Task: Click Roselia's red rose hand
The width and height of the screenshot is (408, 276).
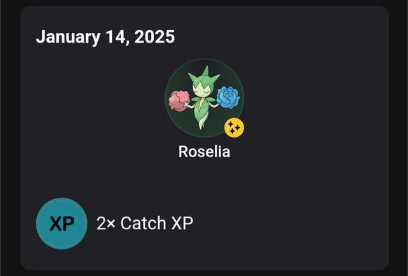Action: pyautogui.click(x=179, y=101)
